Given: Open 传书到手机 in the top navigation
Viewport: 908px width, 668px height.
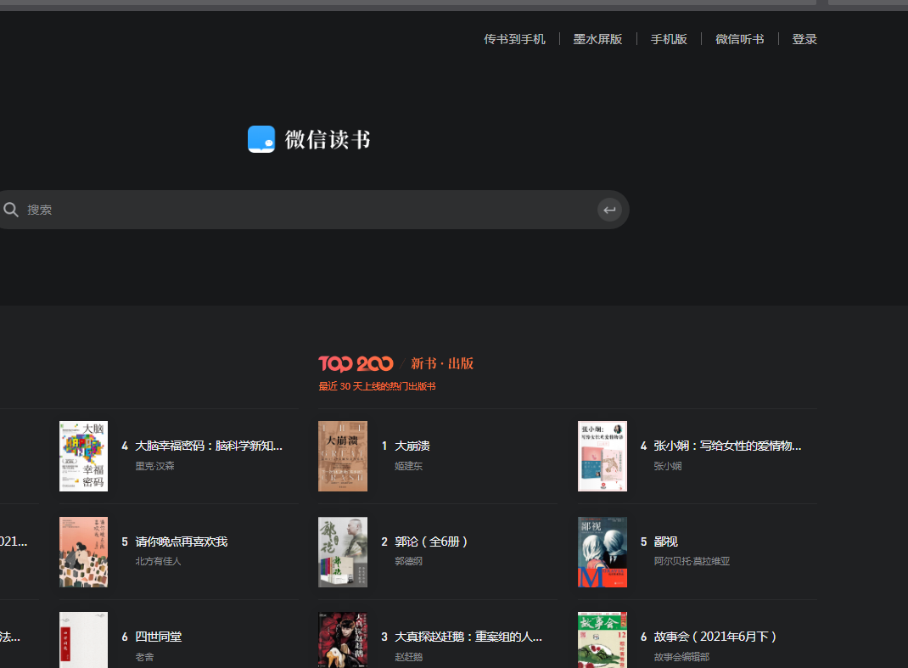Looking at the screenshot, I should [514, 39].
